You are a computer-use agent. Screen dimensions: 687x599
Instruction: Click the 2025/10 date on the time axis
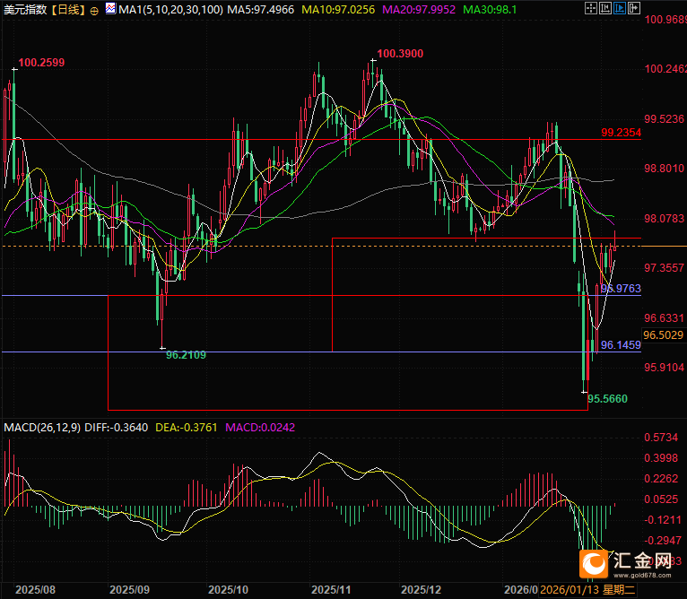[228, 590]
